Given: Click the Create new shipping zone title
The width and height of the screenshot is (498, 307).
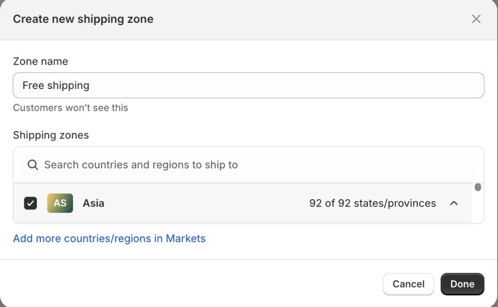Looking at the screenshot, I should click(83, 19).
